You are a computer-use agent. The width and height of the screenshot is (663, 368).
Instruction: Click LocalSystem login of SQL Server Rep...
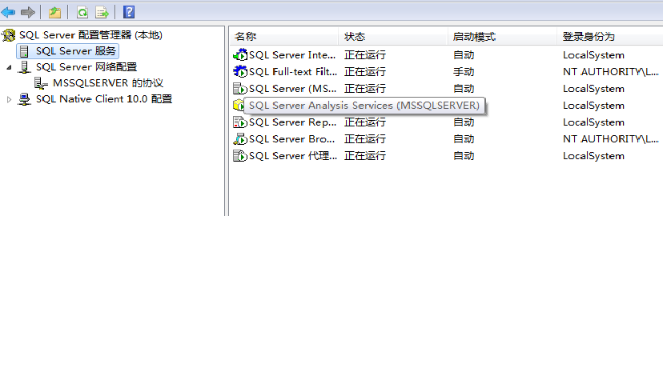[x=593, y=122]
